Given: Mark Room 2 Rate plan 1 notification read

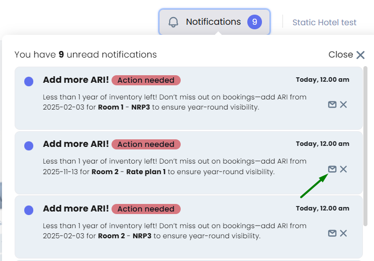Looking at the screenshot, I should tap(332, 169).
